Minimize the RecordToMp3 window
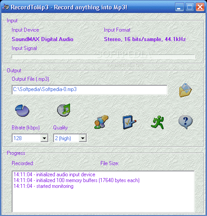 point(179,7)
